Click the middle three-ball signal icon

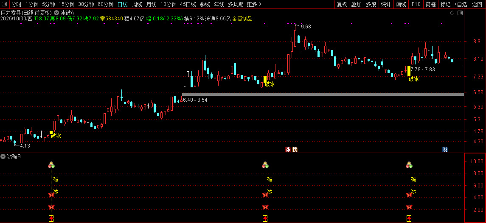265,165
